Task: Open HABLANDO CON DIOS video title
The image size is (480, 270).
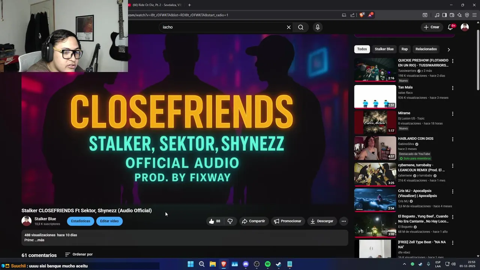Action: (415, 139)
